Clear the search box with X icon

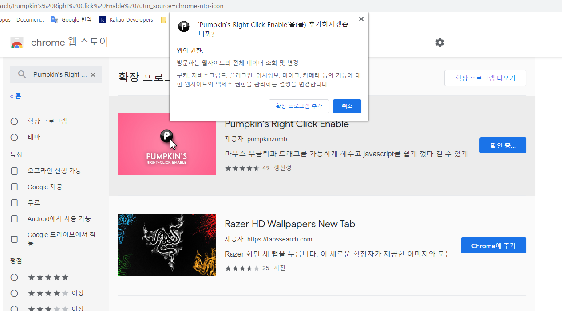(93, 74)
